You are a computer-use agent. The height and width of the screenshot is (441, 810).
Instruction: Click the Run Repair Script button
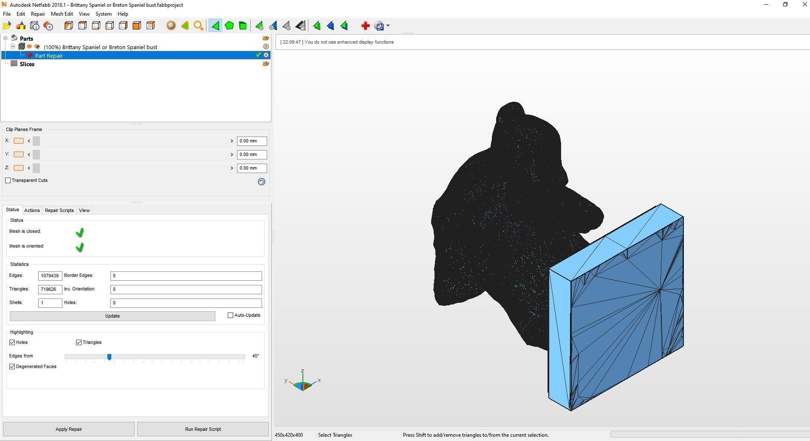[203, 429]
